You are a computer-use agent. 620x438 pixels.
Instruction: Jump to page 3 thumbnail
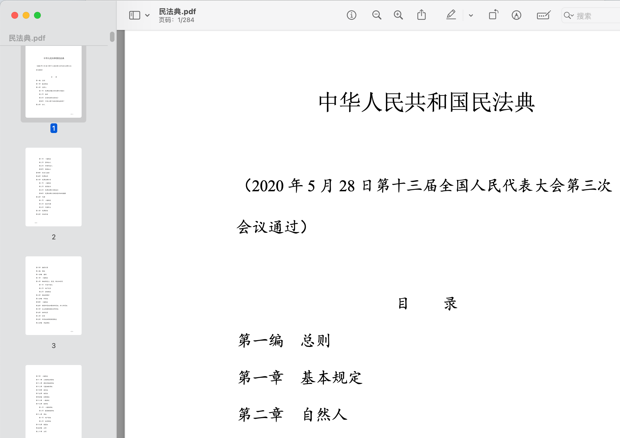[54, 295]
